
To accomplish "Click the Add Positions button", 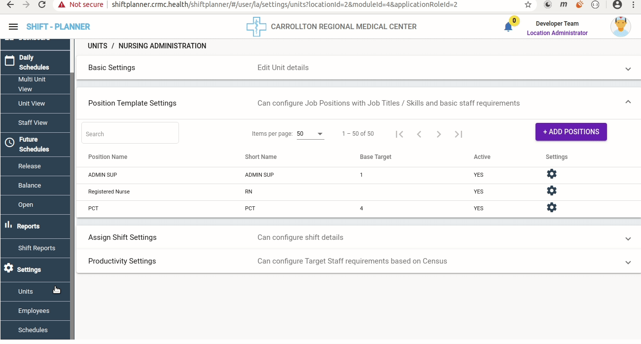I will 571,132.
